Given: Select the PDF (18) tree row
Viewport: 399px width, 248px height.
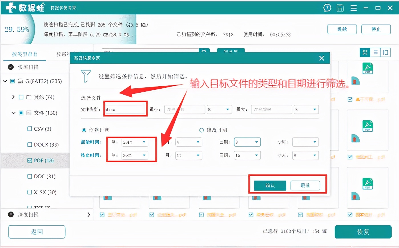Looking at the screenshot, I should coord(35,161).
